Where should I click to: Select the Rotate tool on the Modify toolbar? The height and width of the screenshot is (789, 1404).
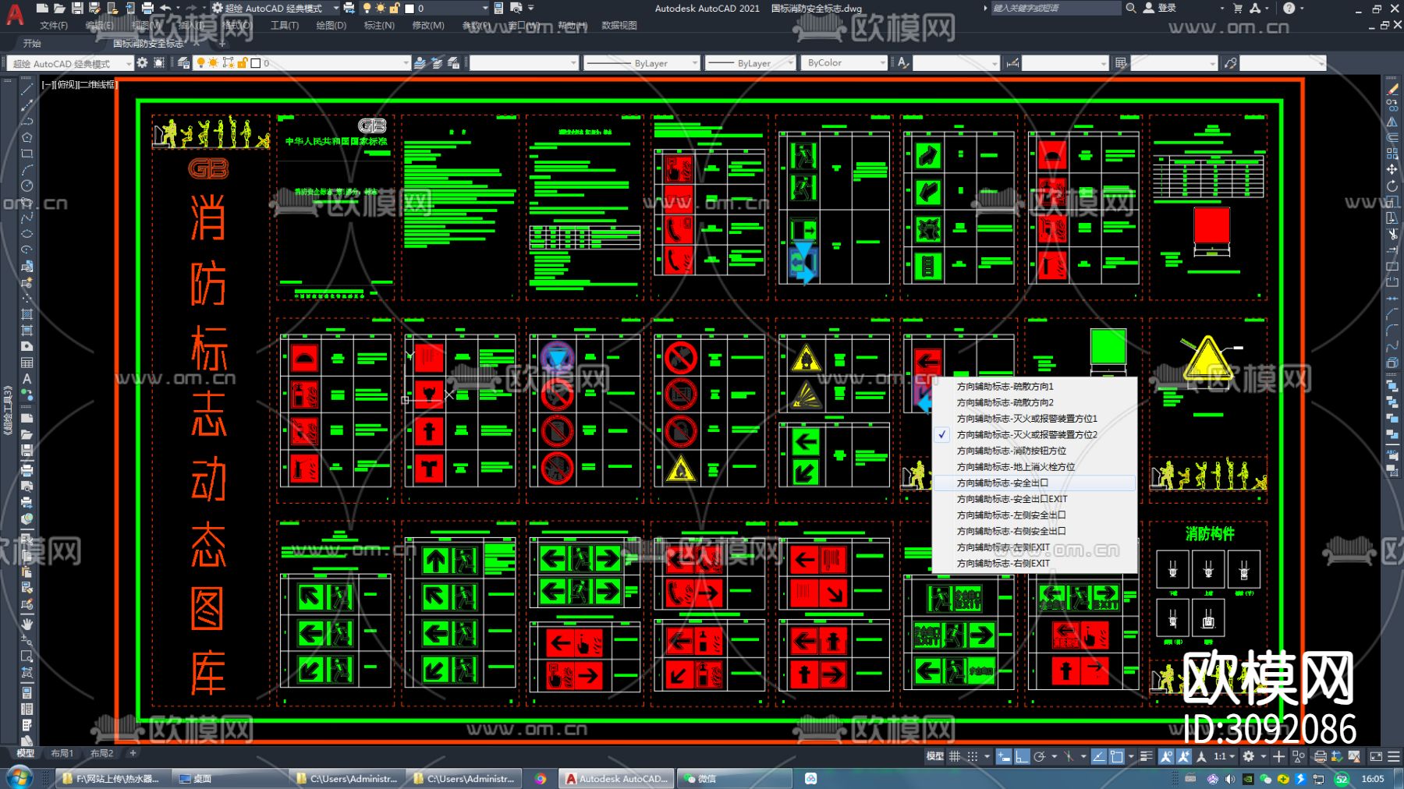tap(1392, 186)
